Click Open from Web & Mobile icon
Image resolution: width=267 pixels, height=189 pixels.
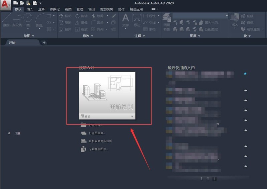28,3
